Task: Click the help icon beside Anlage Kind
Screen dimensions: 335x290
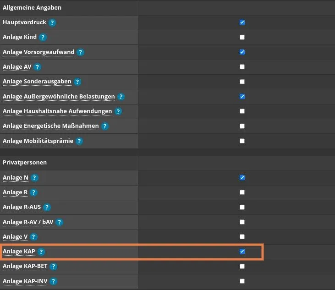Action: point(43,37)
